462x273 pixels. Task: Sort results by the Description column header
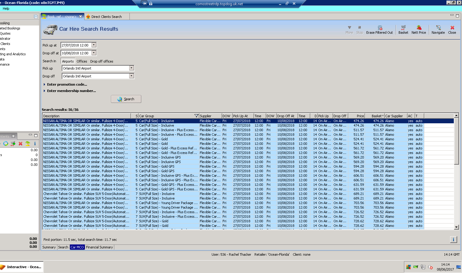(x=87, y=116)
